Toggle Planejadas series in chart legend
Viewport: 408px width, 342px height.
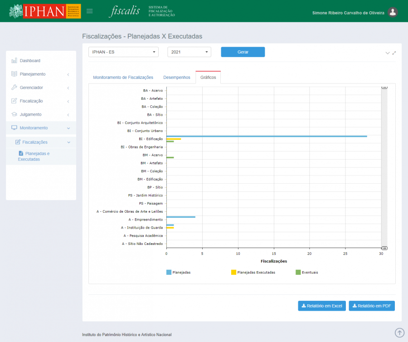pyautogui.click(x=179, y=272)
